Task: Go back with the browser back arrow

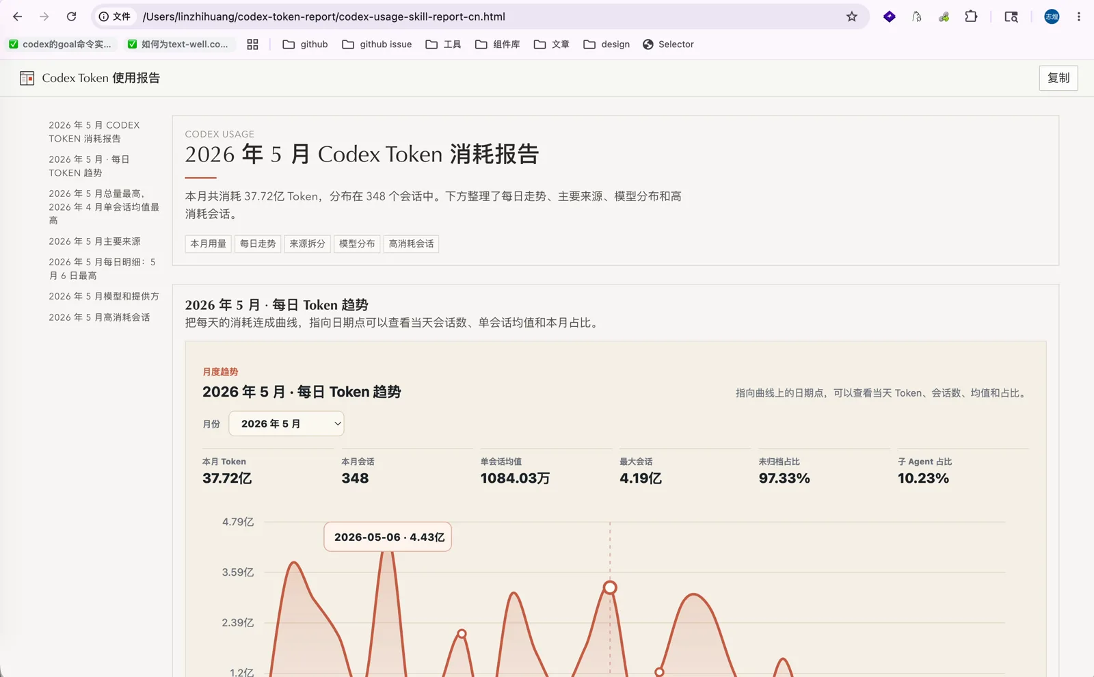Action: [18, 16]
